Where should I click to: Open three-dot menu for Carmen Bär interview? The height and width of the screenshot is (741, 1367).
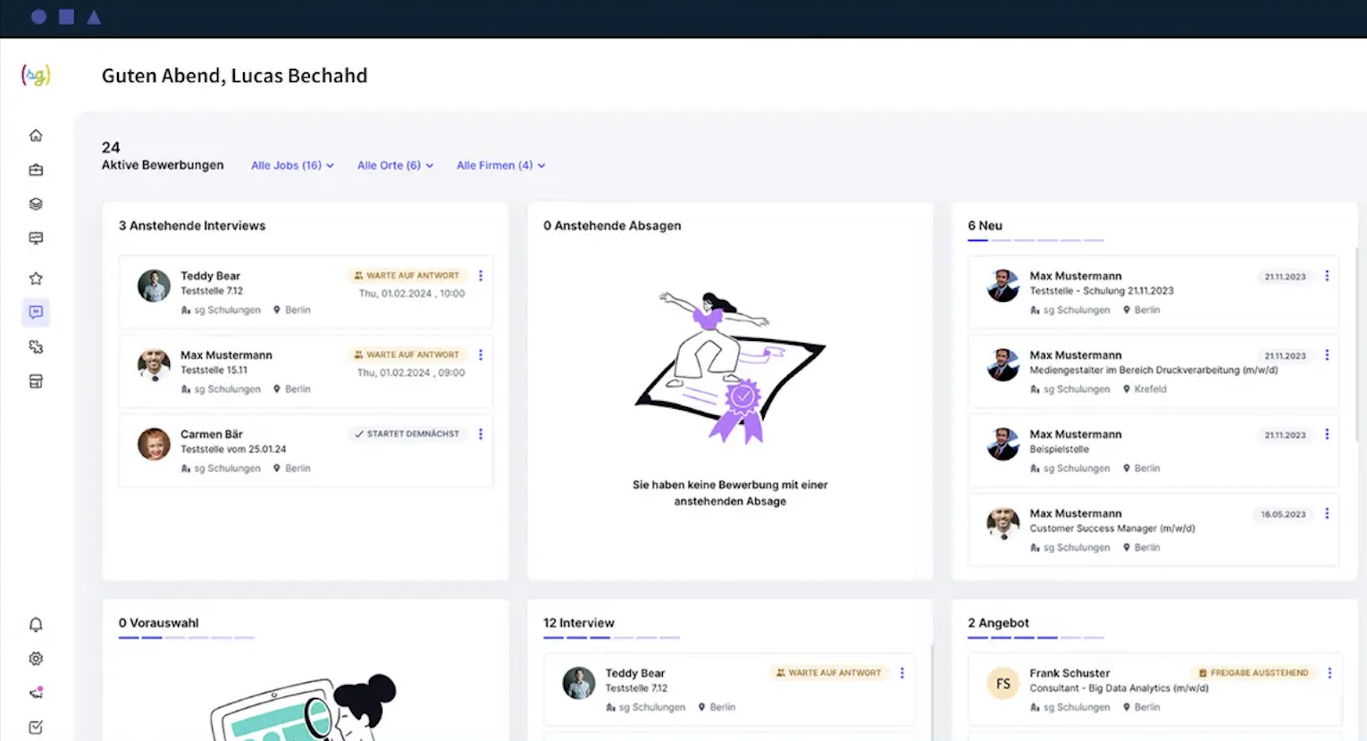(481, 434)
